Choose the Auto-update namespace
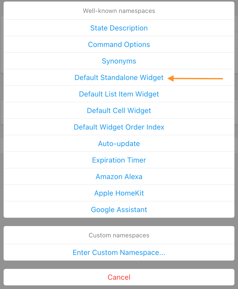The height and width of the screenshot is (289, 238). [119, 143]
